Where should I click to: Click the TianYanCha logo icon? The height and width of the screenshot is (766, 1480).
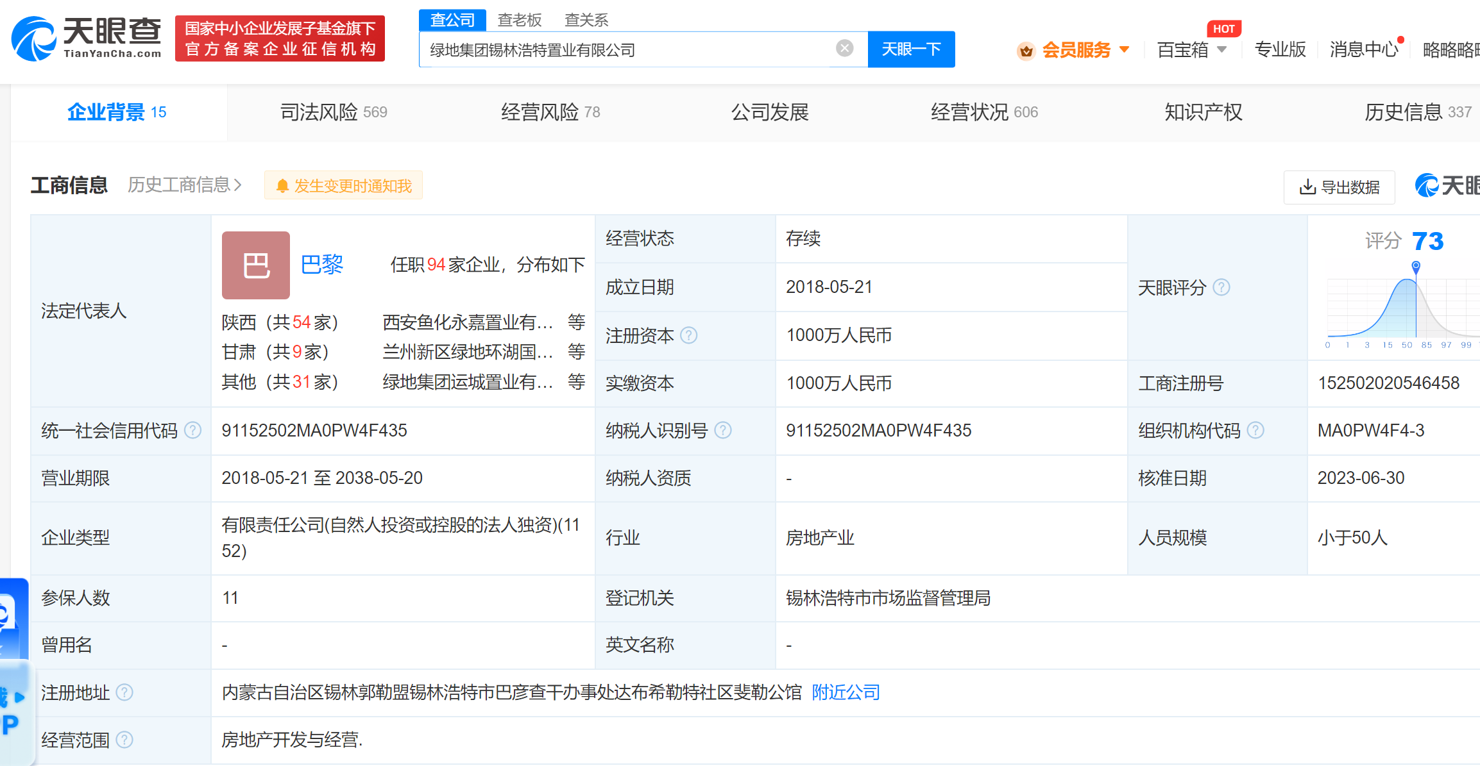(35, 39)
